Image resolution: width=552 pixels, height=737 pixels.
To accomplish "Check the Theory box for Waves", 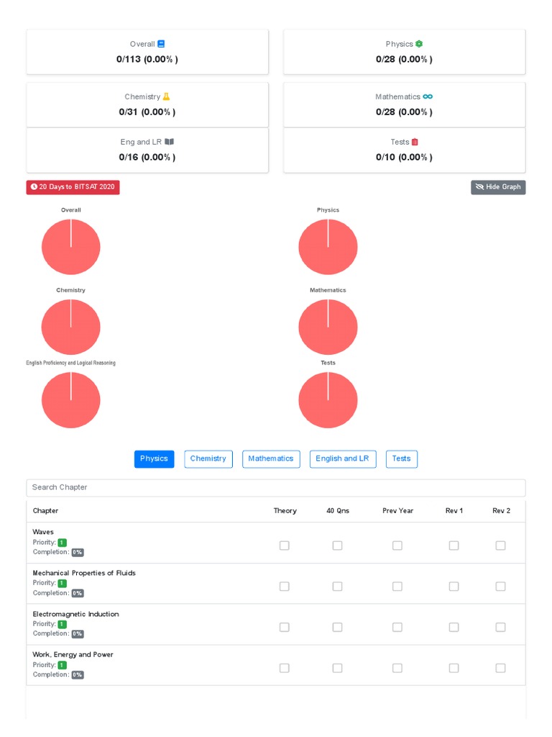I will [x=285, y=546].
